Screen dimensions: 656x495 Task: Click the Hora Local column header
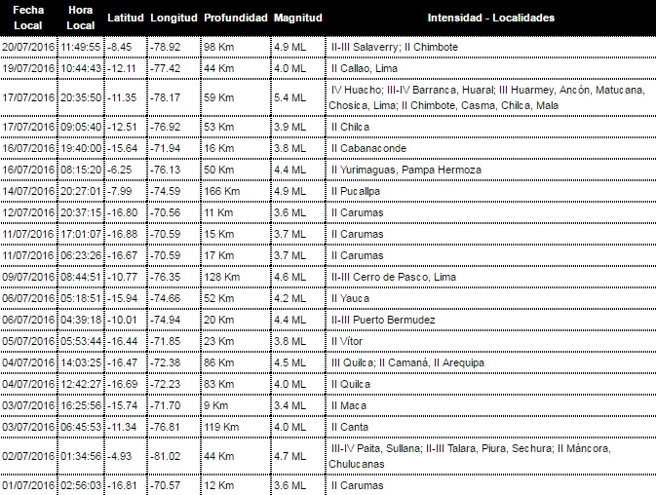(x=81, y=18)
